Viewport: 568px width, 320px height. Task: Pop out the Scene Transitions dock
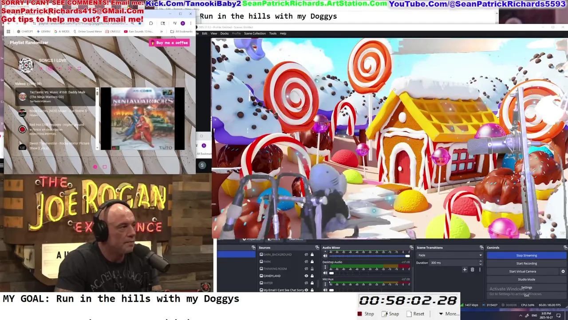(481, 248)
